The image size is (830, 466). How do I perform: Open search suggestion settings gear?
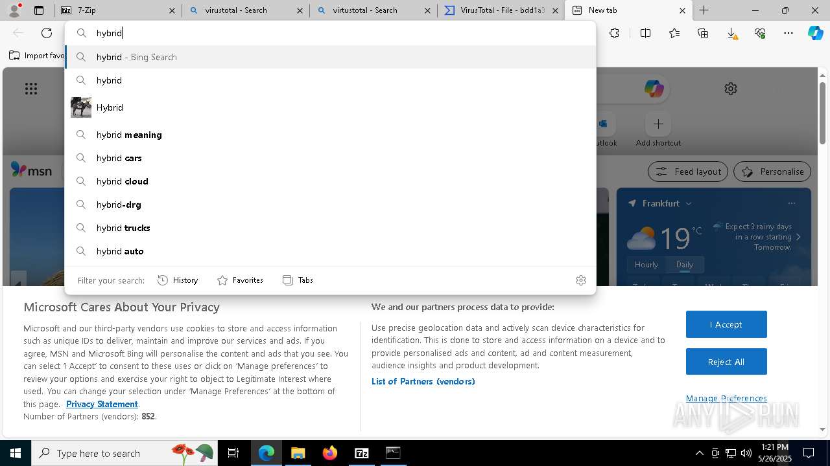pyautogui.click(x=581, y=280)
